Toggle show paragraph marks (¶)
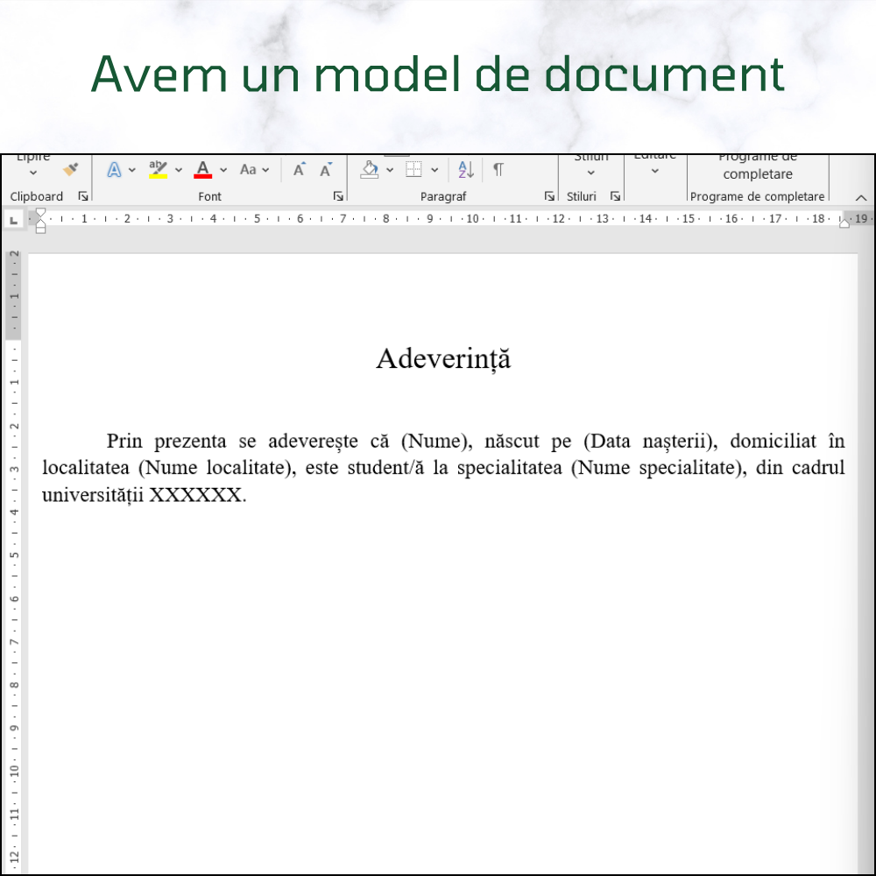 [x=498, y=170]
